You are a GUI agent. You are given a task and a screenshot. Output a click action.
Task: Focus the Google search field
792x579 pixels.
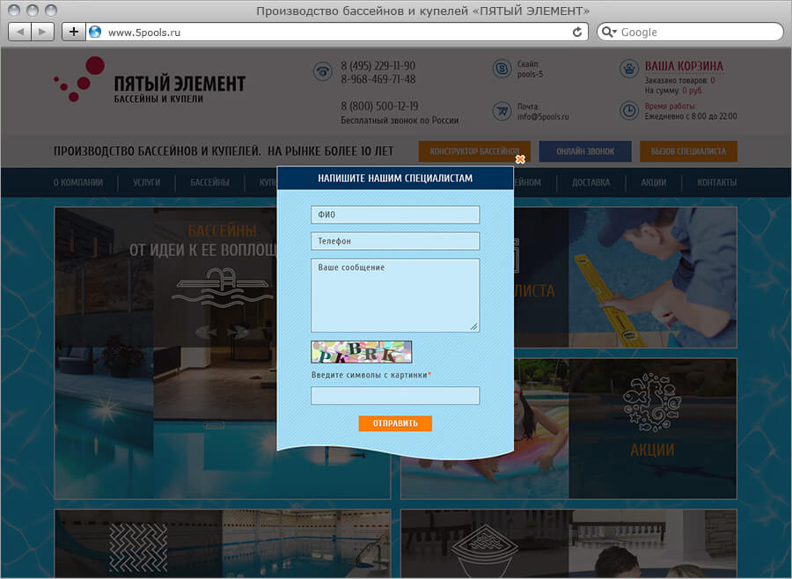690,32
